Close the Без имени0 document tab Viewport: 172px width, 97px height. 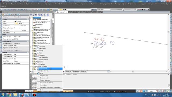(x=66, y=12)
